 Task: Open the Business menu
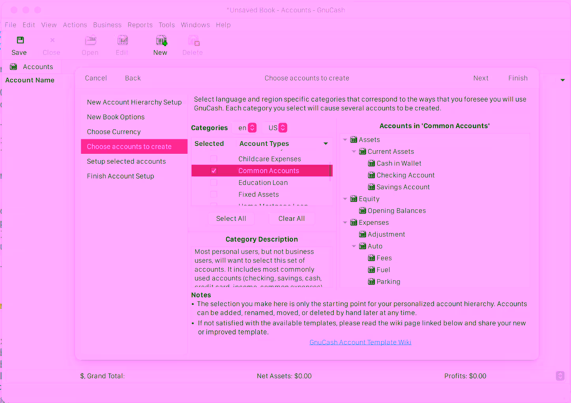point(107,25)
